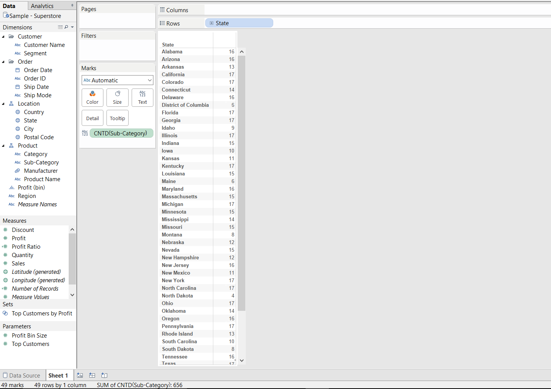Collapse the Customer folder
551x389 pixels.
(3, 37)
